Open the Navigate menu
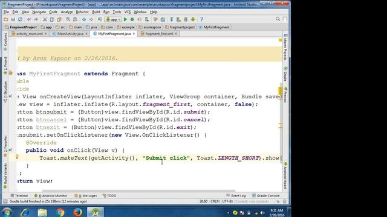Viewport: 387px width, 217px height. pos(39,12)
